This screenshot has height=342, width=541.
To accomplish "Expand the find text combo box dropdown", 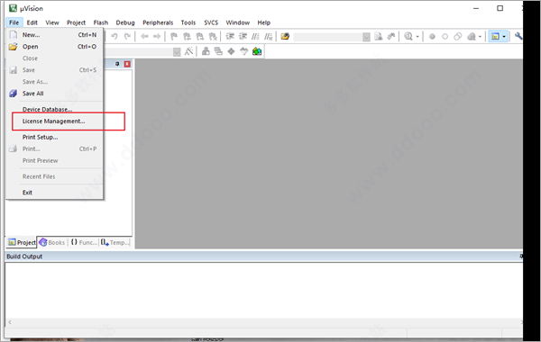I will [x=366, y=37].
